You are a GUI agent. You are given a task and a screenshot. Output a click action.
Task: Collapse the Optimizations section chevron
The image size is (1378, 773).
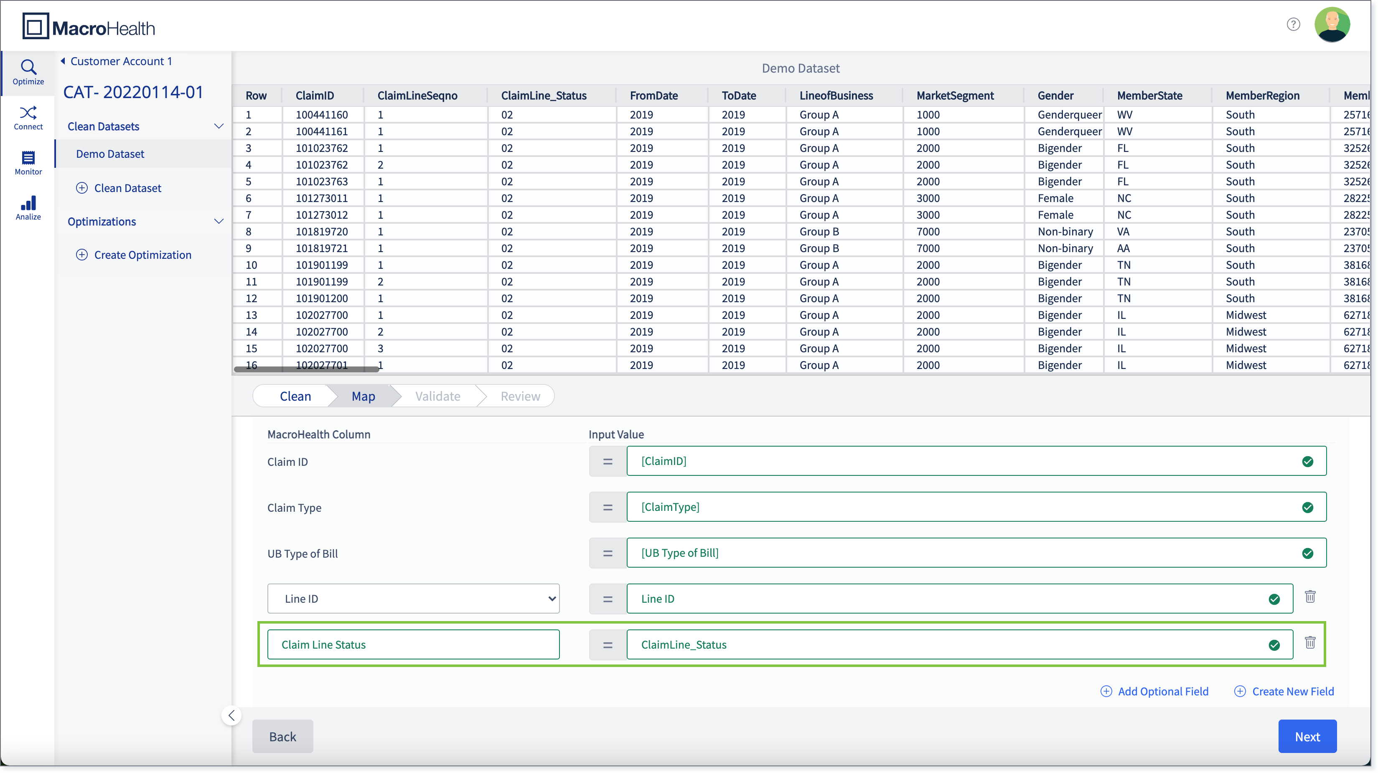click(218, 221)
